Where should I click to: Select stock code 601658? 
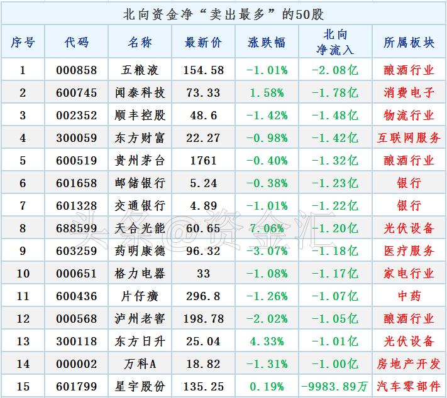tap(77, 183)
